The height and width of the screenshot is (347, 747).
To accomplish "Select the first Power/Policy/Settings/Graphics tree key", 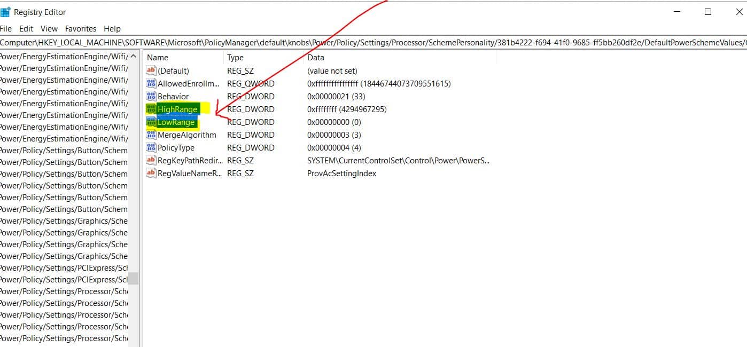I will coord(64,221).
